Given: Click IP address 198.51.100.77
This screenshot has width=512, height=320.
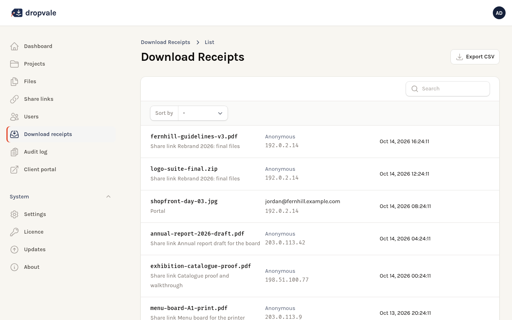Looking at the screenshot, I should pos(287,280).
